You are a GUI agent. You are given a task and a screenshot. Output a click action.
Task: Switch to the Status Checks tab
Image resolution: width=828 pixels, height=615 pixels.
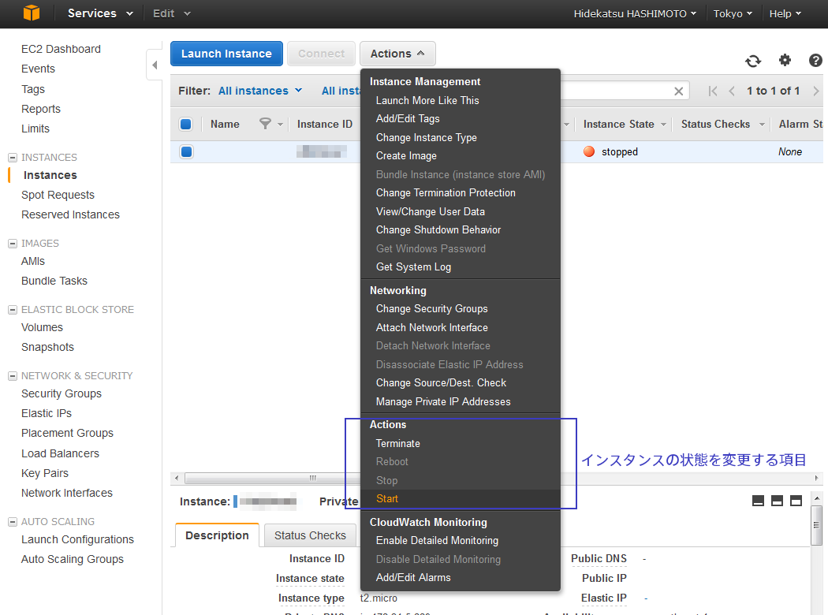coord(310,535)
